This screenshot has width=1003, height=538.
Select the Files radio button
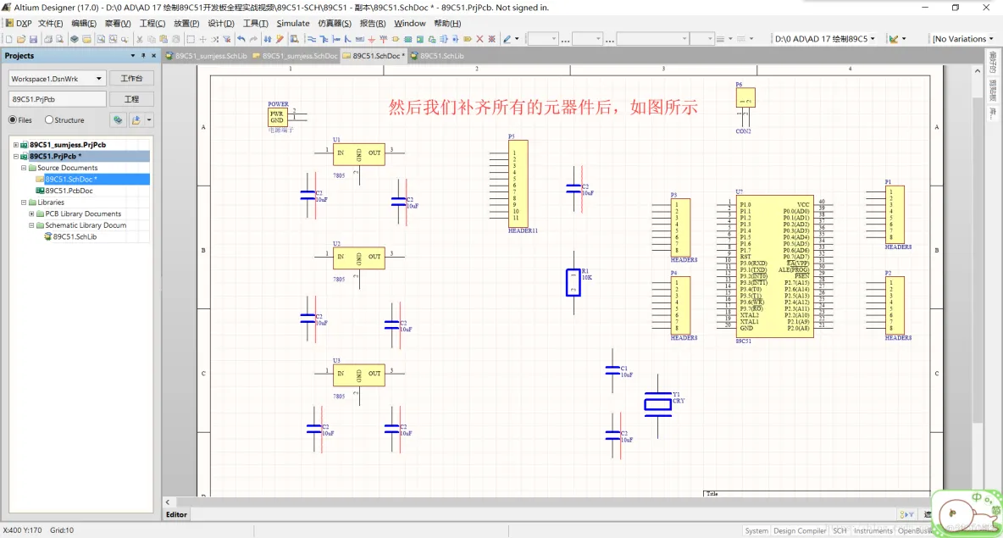(x=13, y=119)
